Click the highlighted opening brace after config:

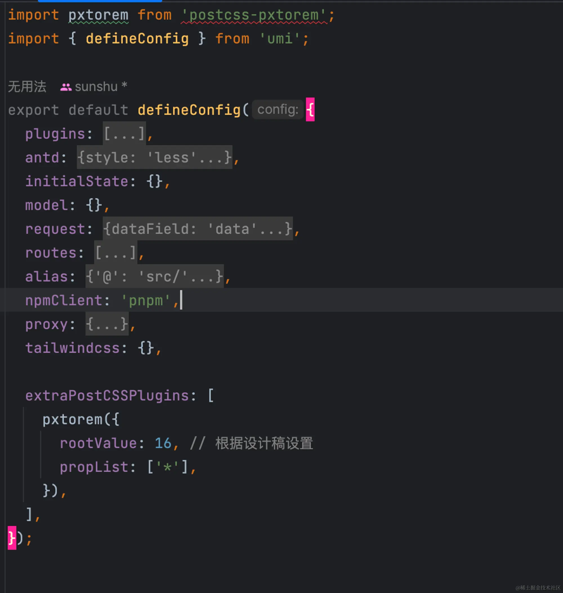click(x=310, y=110)
